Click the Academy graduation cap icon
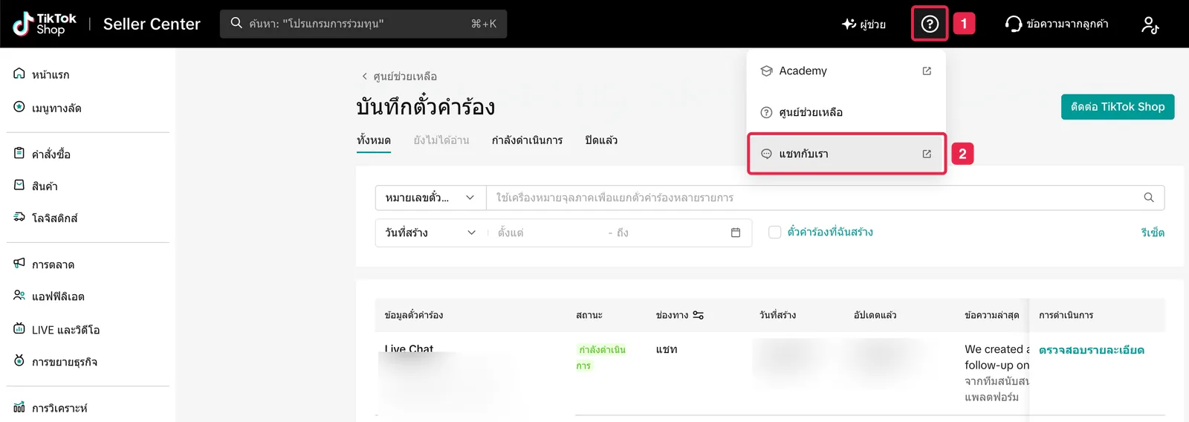The image size is (1189, 422). pyautogui.click(x=766, y=71)
